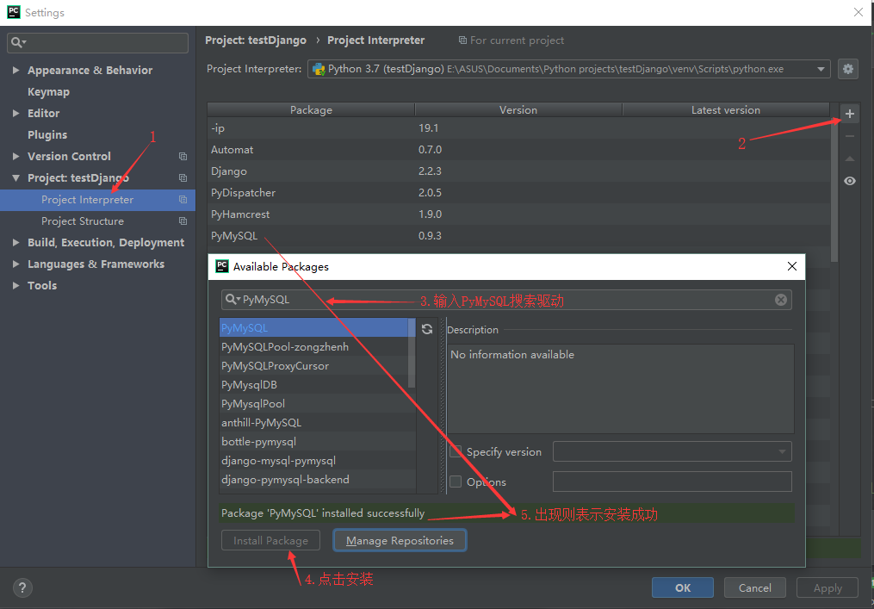Reload package list with refresh icon
The width and height of the screenshot is (874, 609).
[x=427, y=329]
